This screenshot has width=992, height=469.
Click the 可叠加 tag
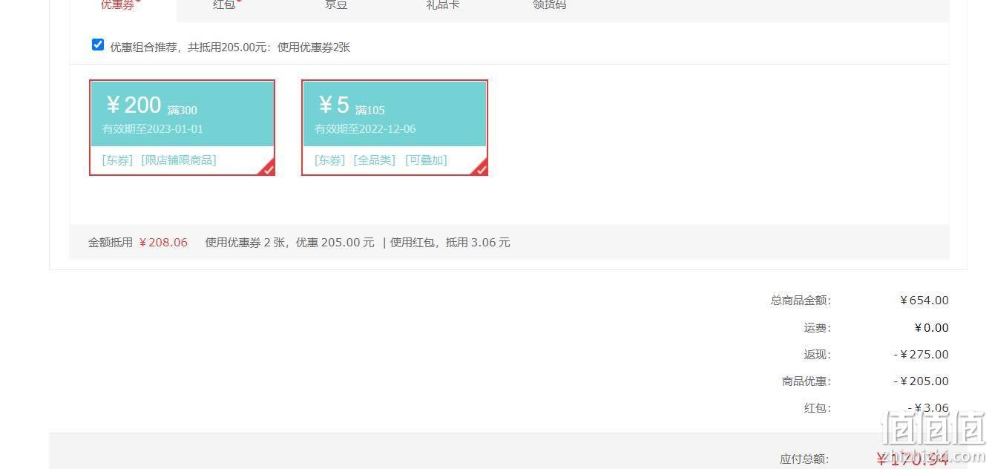427,160
